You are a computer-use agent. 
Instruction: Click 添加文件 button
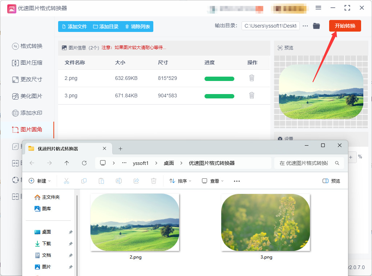[x=74, y=27]
